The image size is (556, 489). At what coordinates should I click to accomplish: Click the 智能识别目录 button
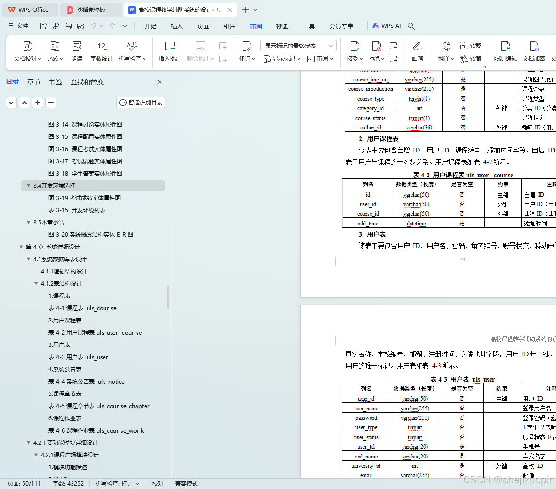tap(141, 103)
